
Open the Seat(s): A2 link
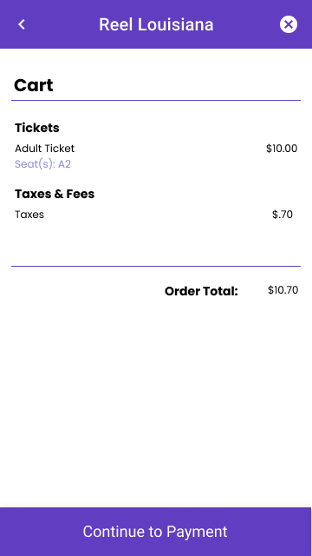[x=42, y=164]
